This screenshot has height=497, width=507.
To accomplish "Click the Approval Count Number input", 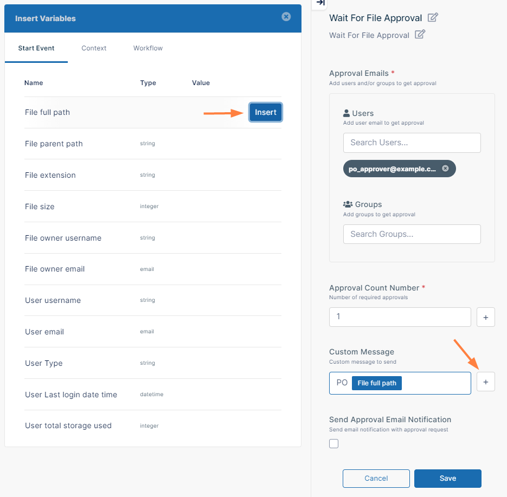I will click(400, 317).
